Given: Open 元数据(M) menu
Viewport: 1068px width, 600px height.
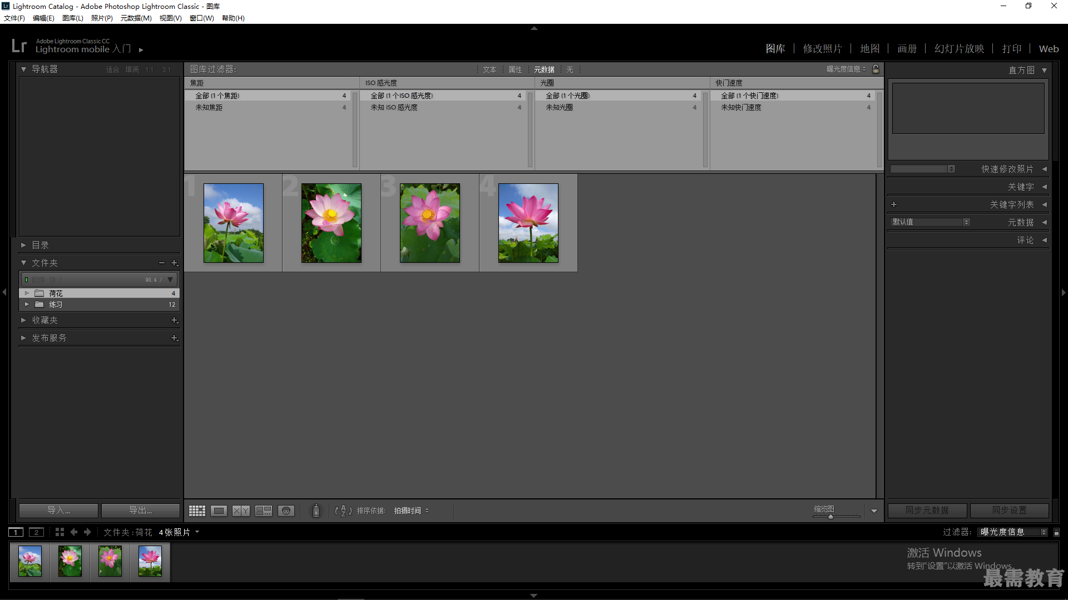Looking at the screenshot, I should [136, 18].
